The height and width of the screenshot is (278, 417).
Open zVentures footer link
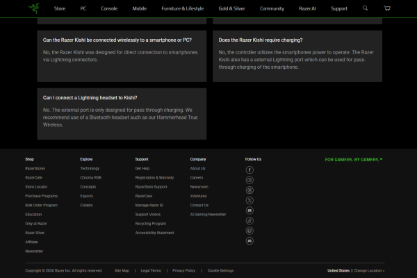click(198, 196)
